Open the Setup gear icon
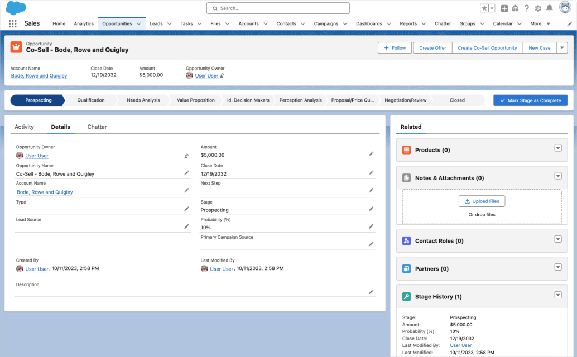Screen dimensions: 577x357 (538, 8)
